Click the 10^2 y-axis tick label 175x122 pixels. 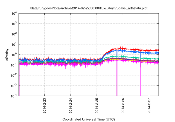pyautogui.click(x=14, y=34)
